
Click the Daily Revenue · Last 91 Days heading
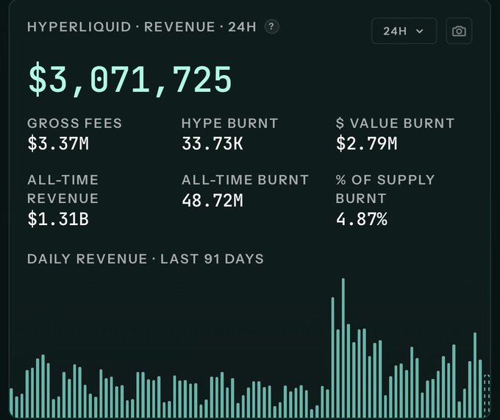point(146,259)
